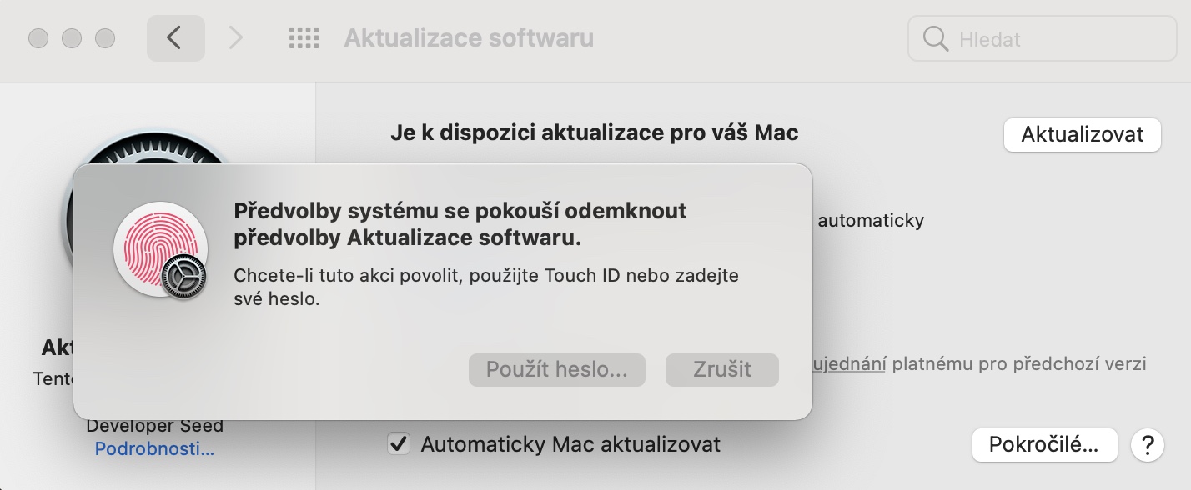The image size is (1191, 490).
Task: Click the forward chevron navigation arrow
Action: click(236, 38)
